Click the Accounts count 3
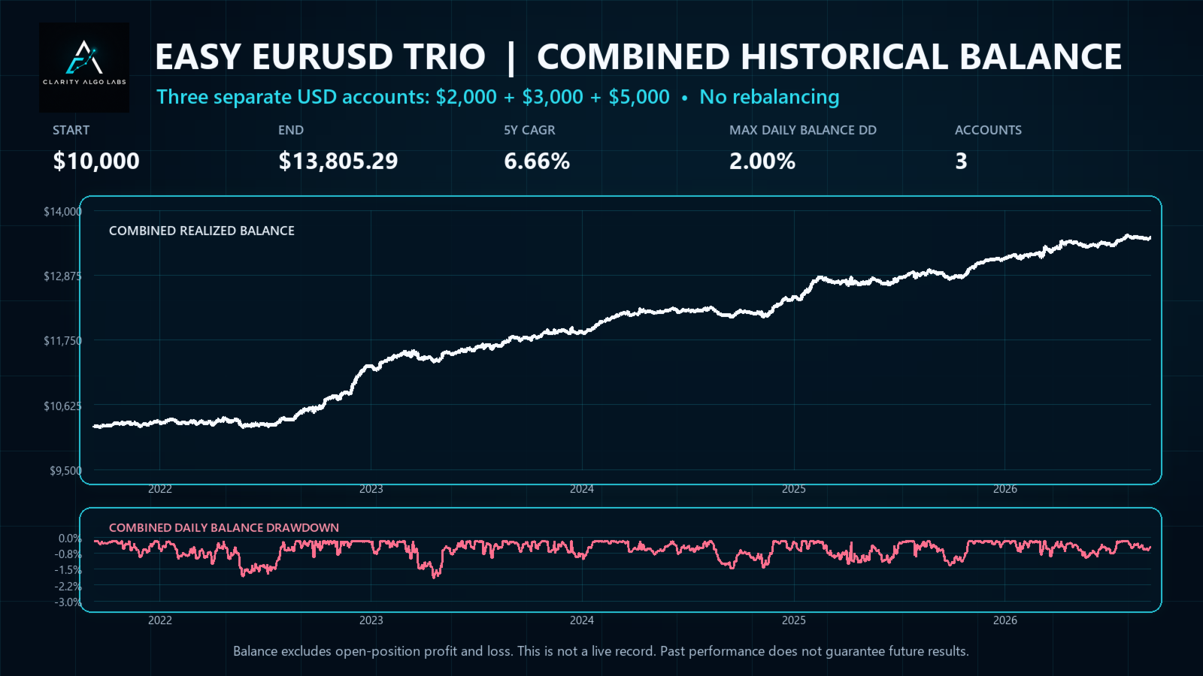Viewport: 1203px width, 676px height. tap(961, 161)
